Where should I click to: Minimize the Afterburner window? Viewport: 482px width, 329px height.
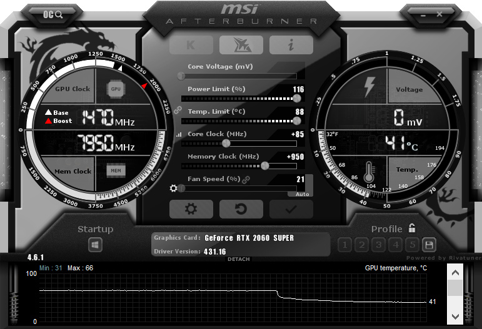pyautogui.click(x=423, y=15)
